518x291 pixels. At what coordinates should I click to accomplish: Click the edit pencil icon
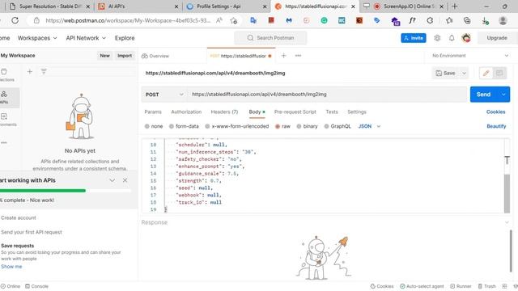(486, 73)
